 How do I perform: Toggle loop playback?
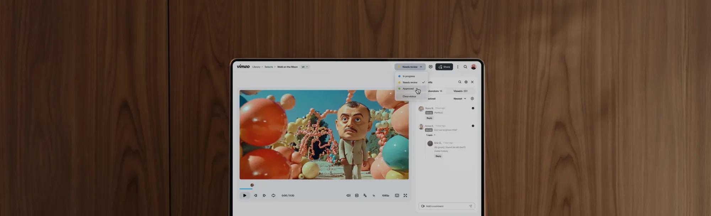[x=273, y=195]
